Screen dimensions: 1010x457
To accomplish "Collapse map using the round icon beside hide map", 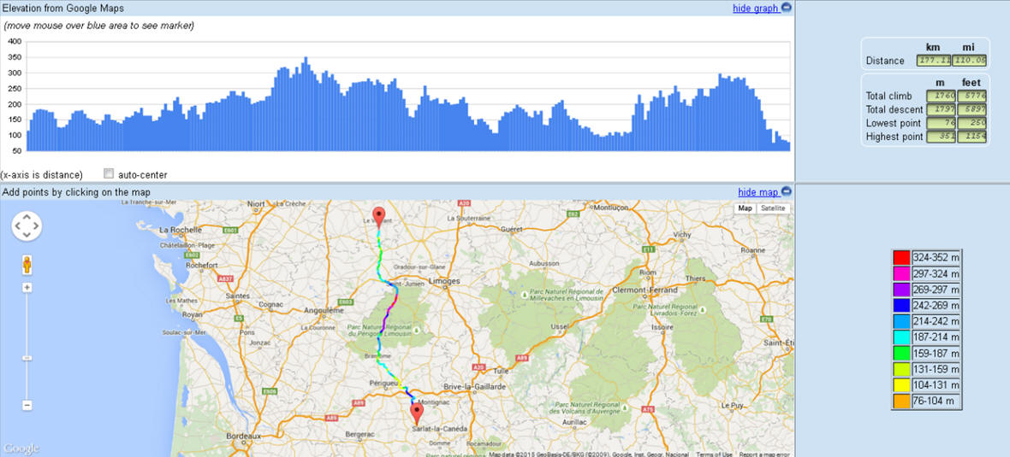I will [x=787, y=191].
